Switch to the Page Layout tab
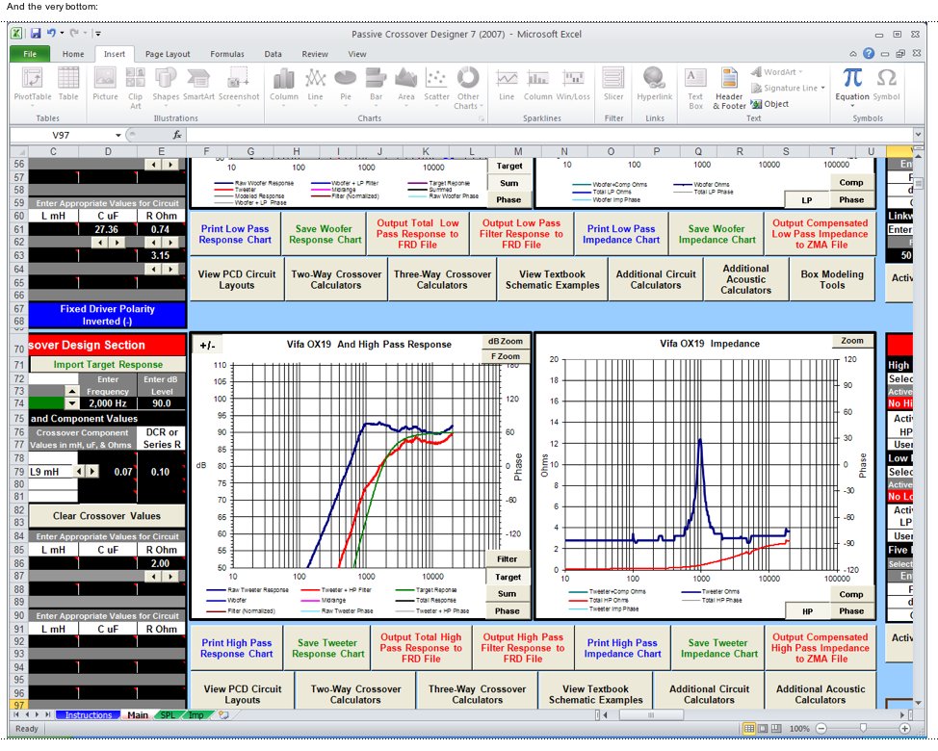The image size is (938, 751). 168,54
